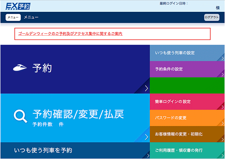225x159 pixels.
Task: Click chevron on ご利用履歴 tile
Action: pyautogui.click(x=222, y=156)
